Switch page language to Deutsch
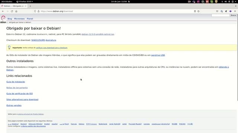238x133 pixels. point(23,124)
